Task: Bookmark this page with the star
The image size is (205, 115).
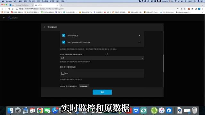Action: point(185,9)
